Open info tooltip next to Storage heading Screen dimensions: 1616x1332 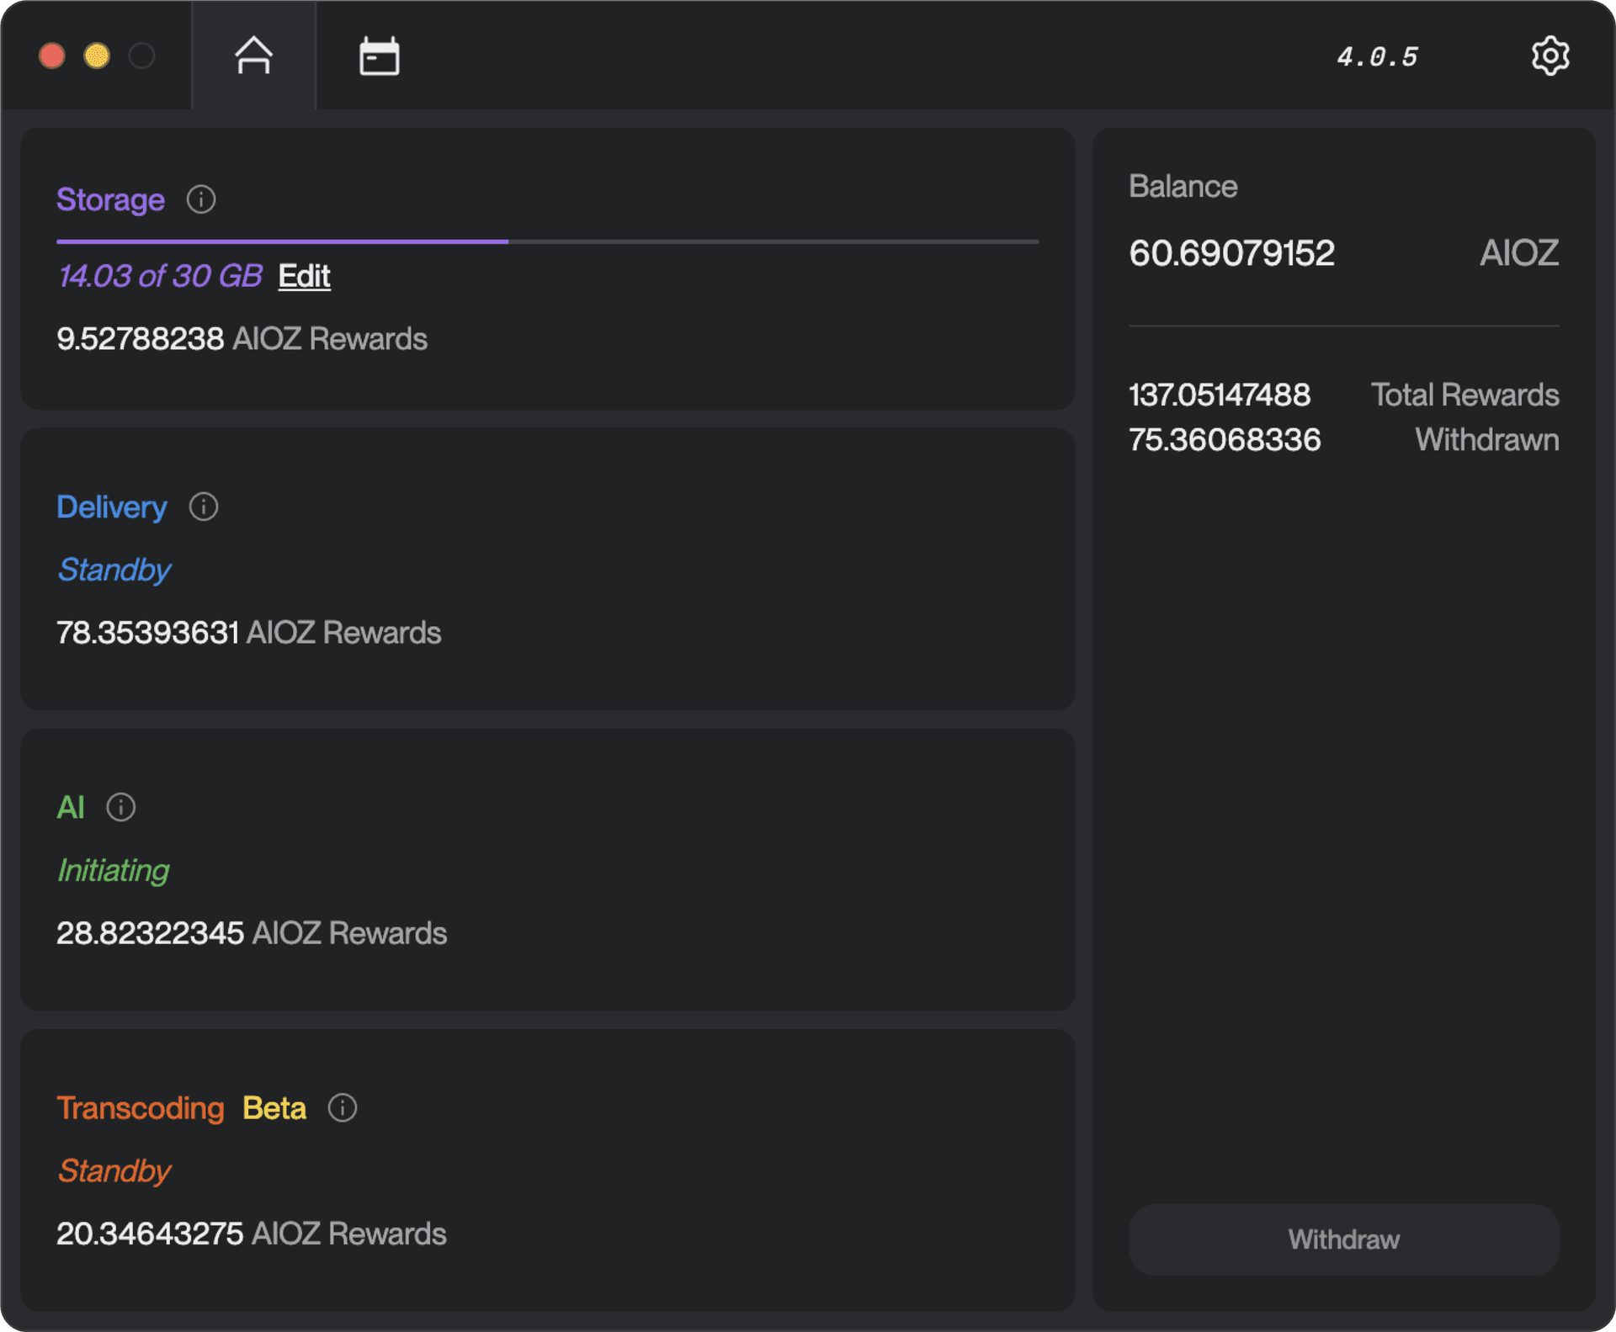pyautogui.click(x=200, y=200)
